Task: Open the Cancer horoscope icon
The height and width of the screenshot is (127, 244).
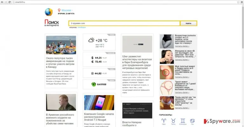Action: (x=192, y=121)
